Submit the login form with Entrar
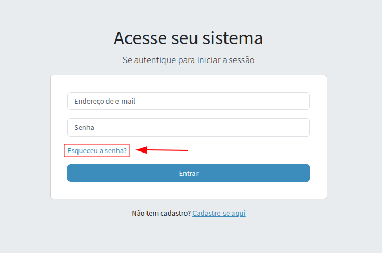The image size is (382, 253). coord(188,173)
